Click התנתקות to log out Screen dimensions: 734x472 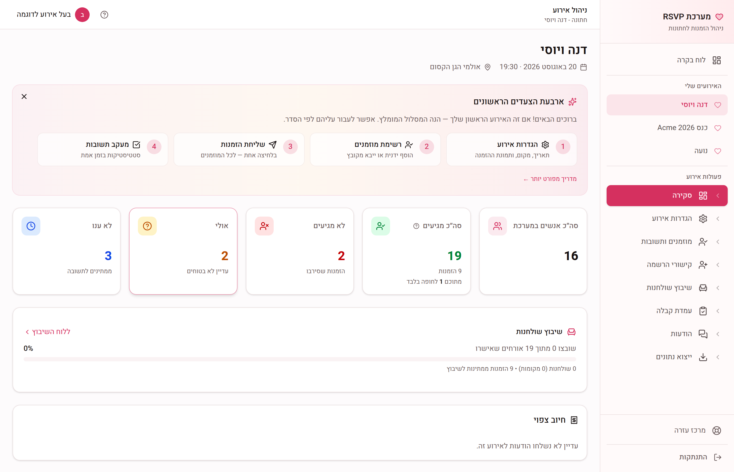pyautogui.click(x=667, y=457)
